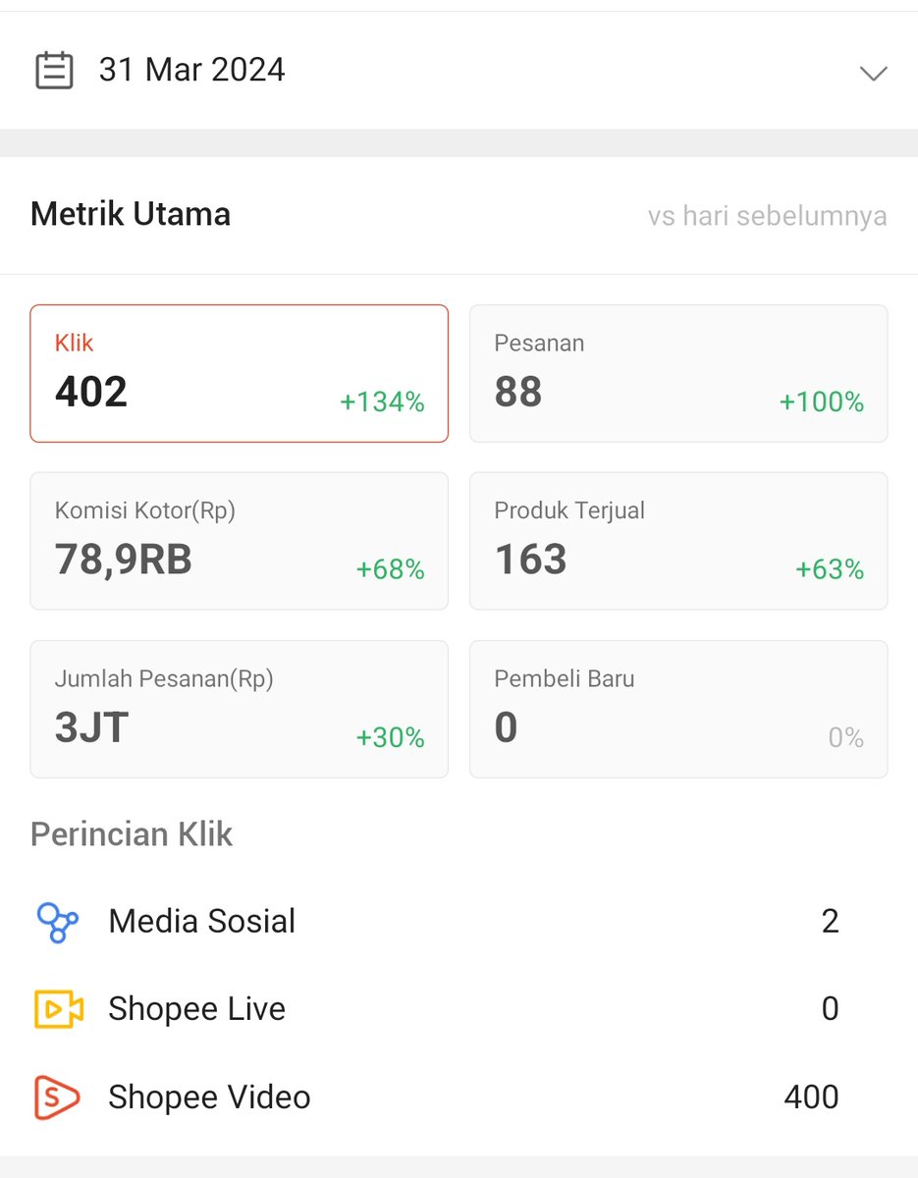Tap the +134% Klik change indicator

382,402
